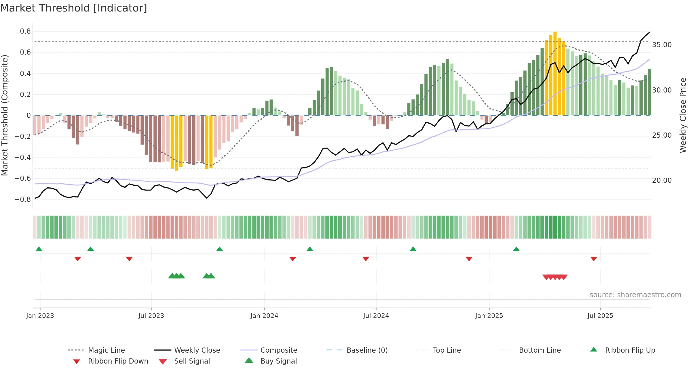Click the ribbon flip down marker near Jul 2025
This screenshot has height=388, width=691.
(594, 259)
